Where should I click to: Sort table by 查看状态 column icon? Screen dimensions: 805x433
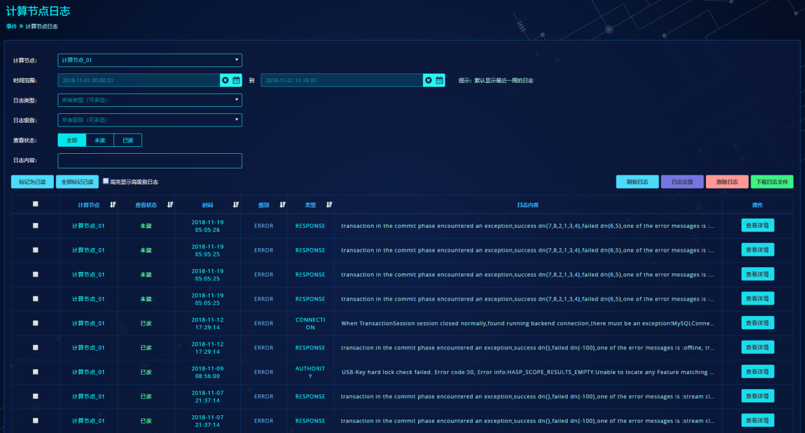click(x=170, y=204)
